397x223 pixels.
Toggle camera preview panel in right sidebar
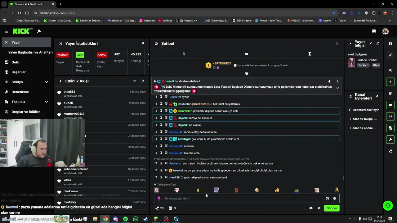click(390, 128)
